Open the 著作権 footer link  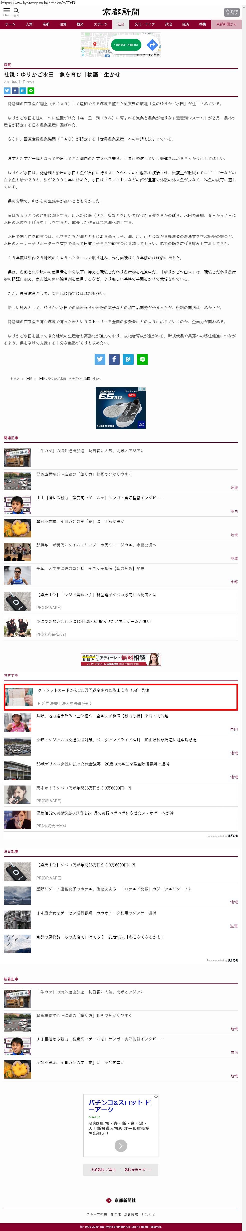click(116, 1214)
